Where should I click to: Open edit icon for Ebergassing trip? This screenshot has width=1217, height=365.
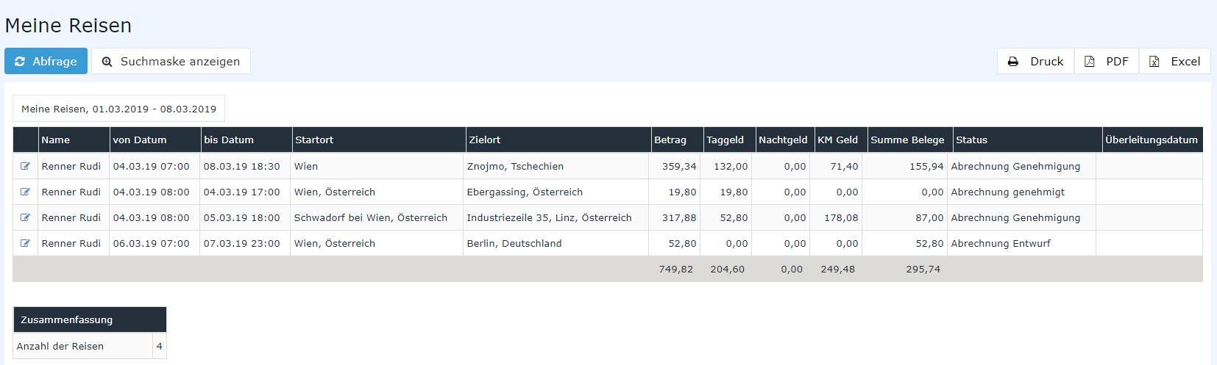(25, 192)
